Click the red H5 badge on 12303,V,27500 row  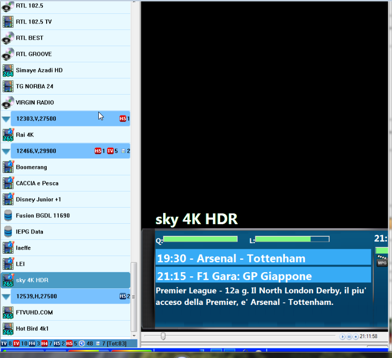tap(122, 119)
